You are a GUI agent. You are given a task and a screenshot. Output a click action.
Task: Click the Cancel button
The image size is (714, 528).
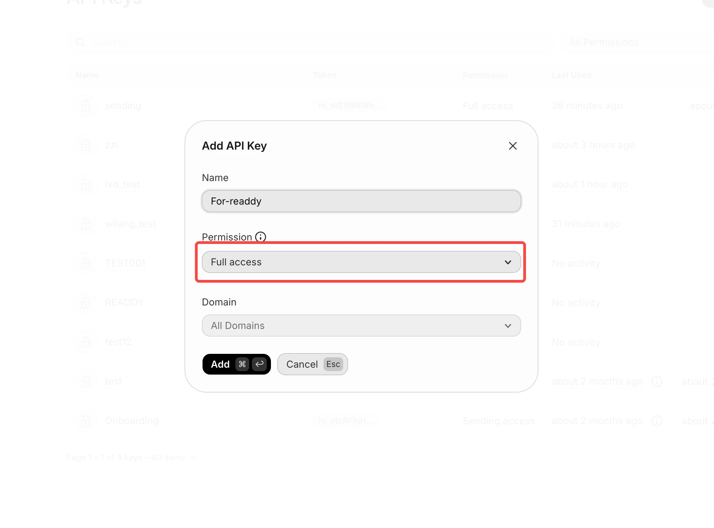(312, 364)
